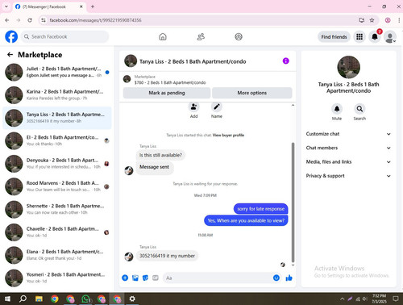This screenshot has width=403, height=305.
Task: Open the Home feed icon
Action: pos(163,36)
